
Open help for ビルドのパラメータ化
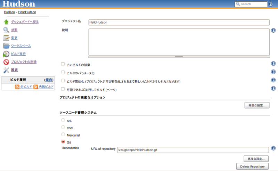(273, 72)
